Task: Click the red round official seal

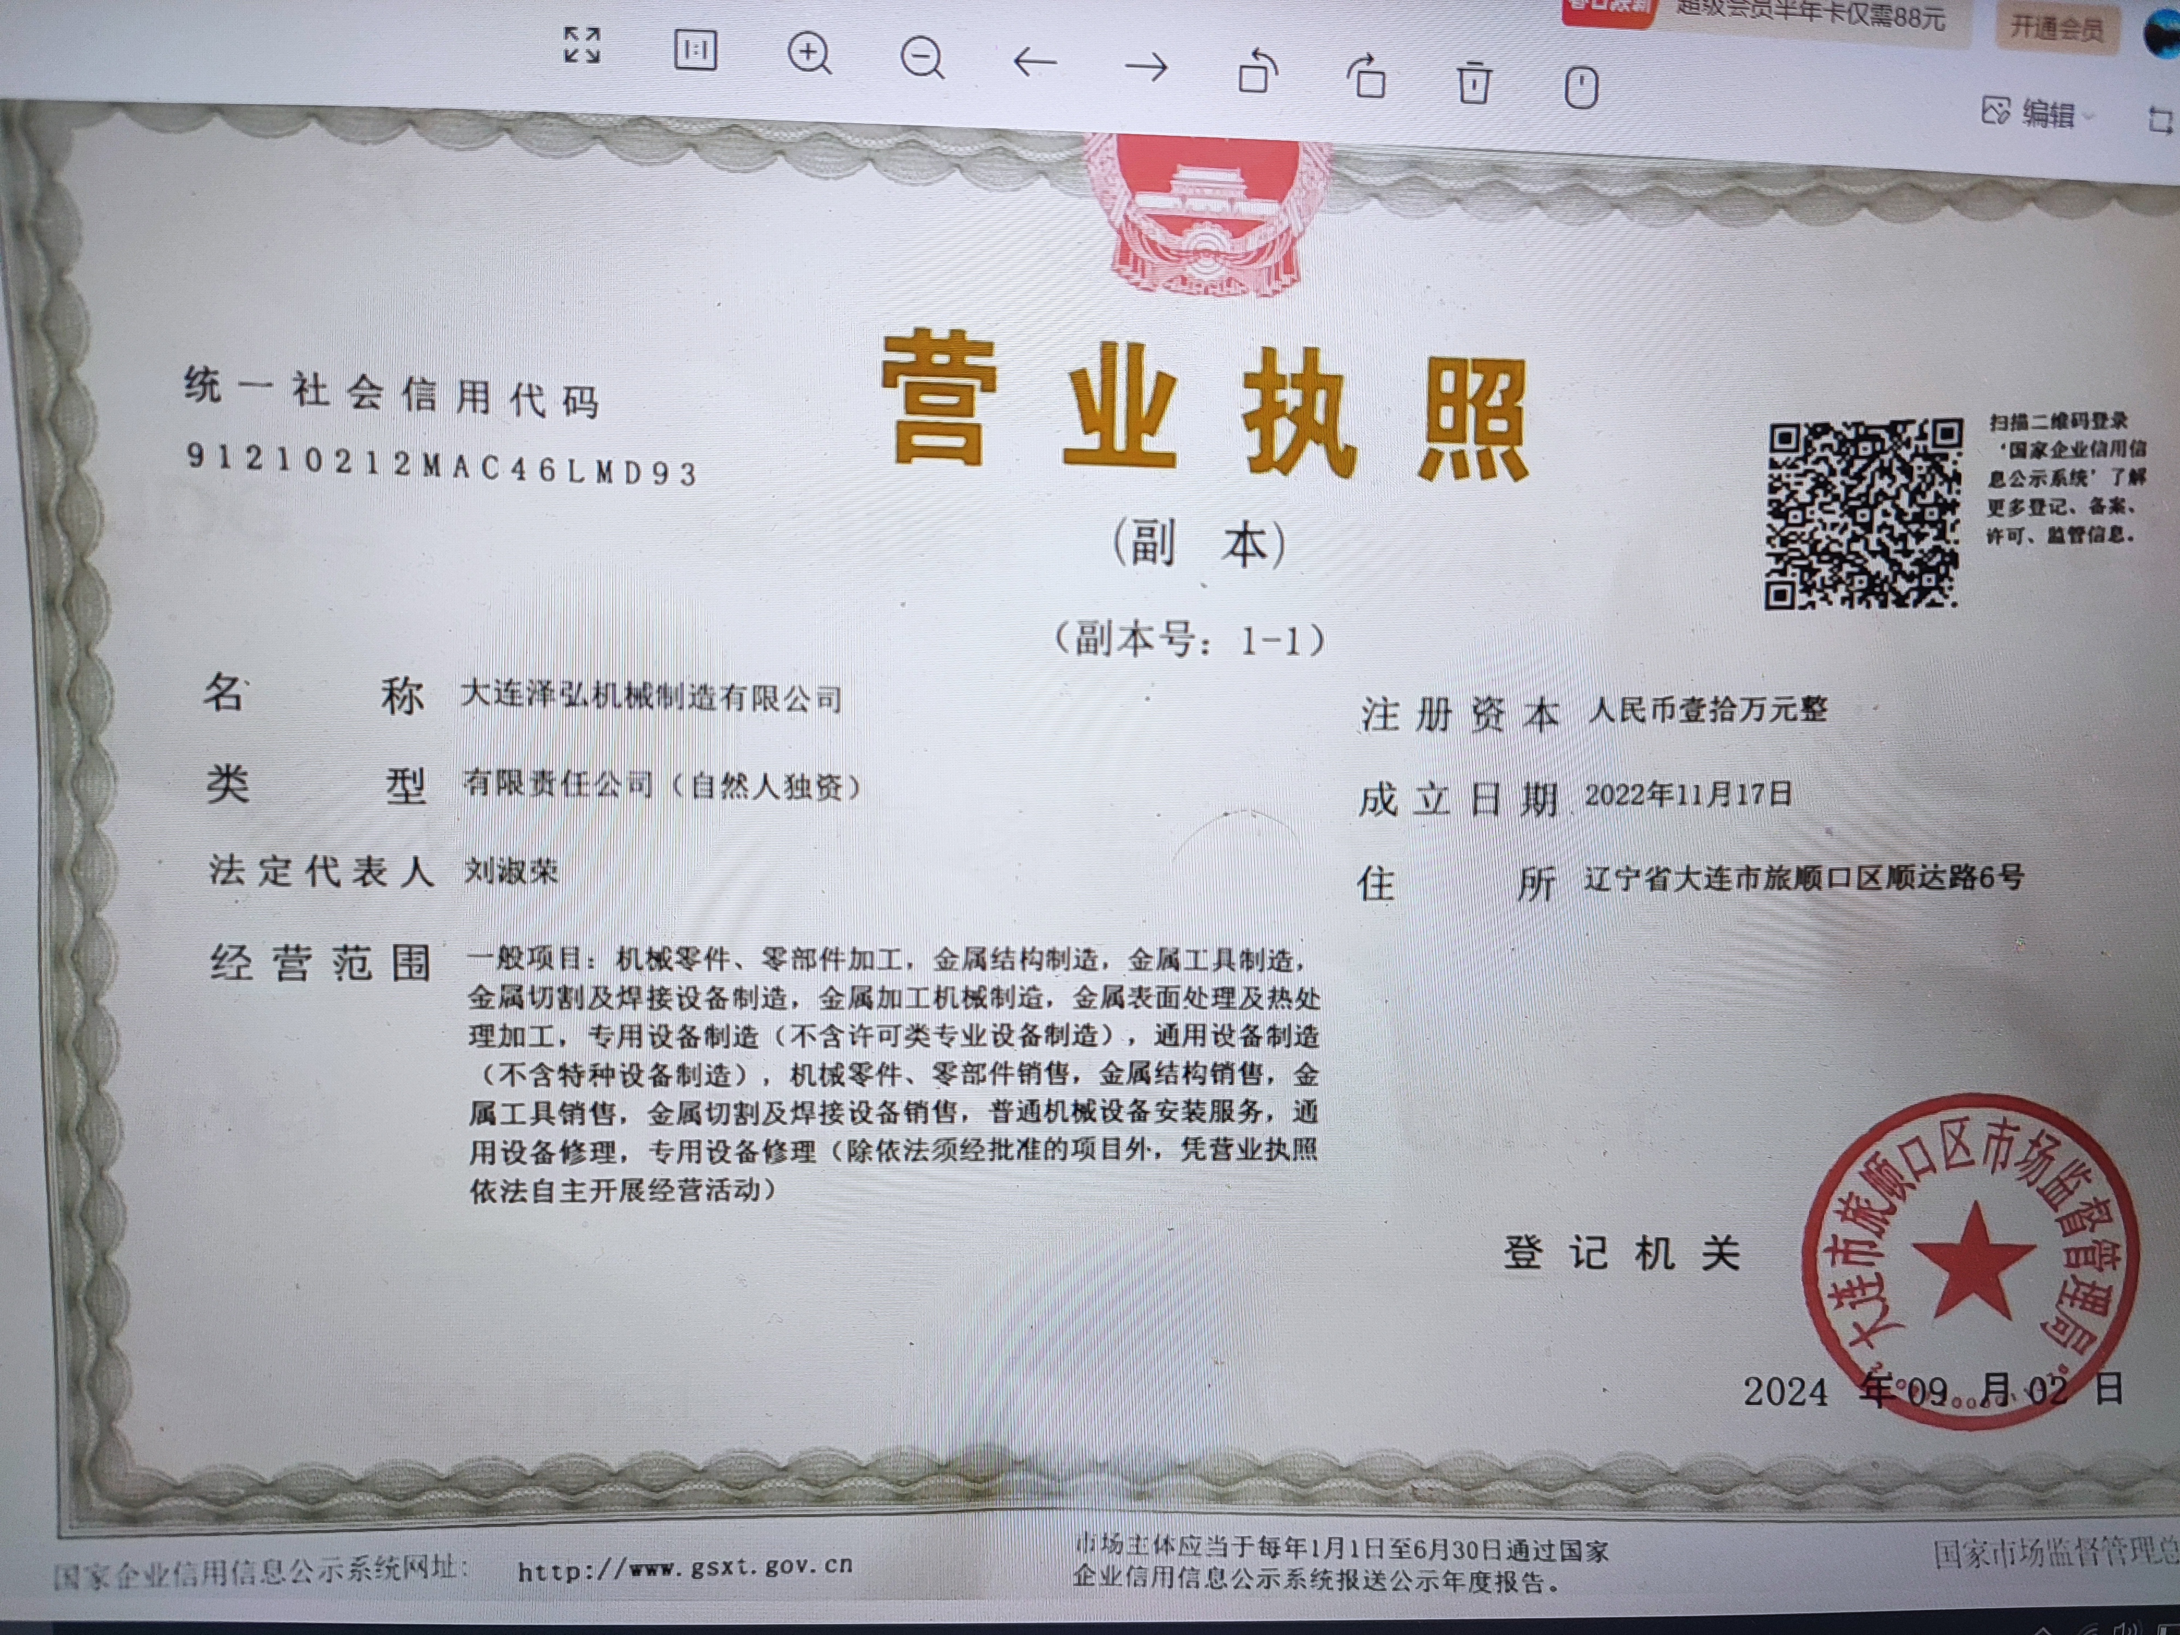Action: click(1971, 1262)
